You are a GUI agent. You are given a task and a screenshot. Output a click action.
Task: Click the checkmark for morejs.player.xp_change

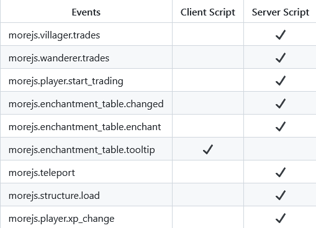(x=281, y=218)
